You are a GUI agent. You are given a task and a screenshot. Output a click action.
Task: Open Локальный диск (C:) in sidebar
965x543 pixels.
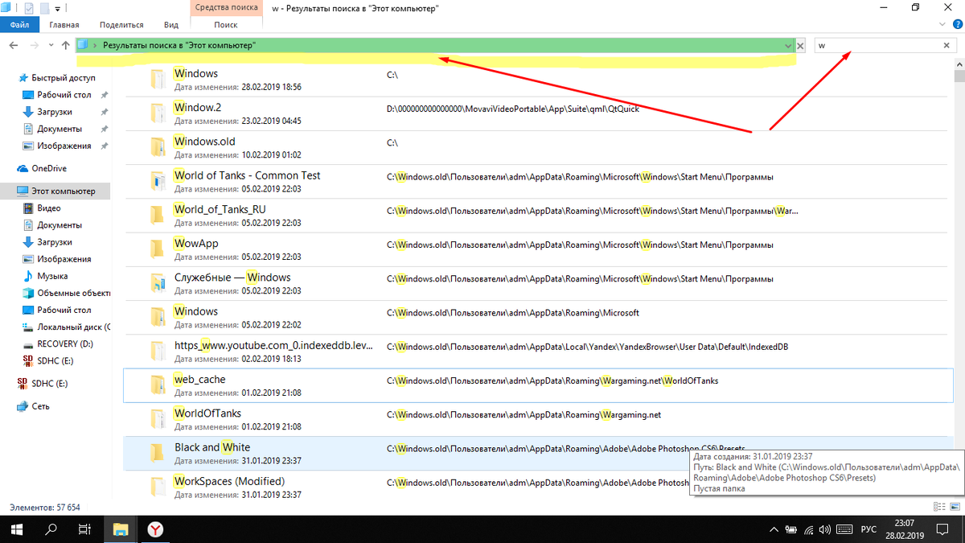click(x=66, y=327)
